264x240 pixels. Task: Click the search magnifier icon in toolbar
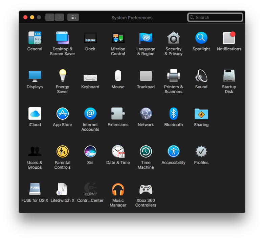coord(192,17)
